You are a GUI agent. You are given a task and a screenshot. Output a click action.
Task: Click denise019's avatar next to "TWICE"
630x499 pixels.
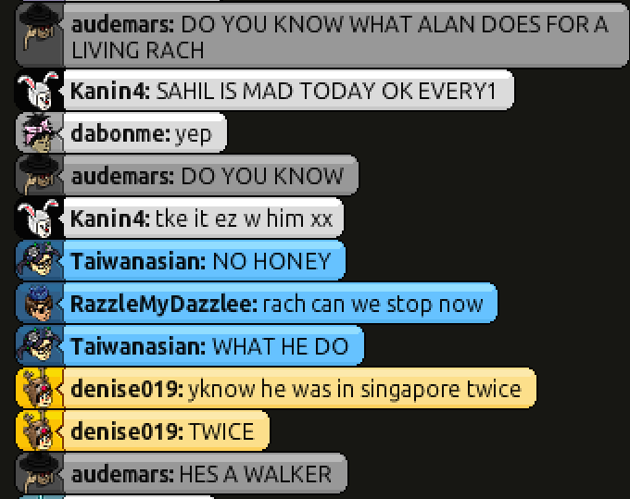point(39,430)
